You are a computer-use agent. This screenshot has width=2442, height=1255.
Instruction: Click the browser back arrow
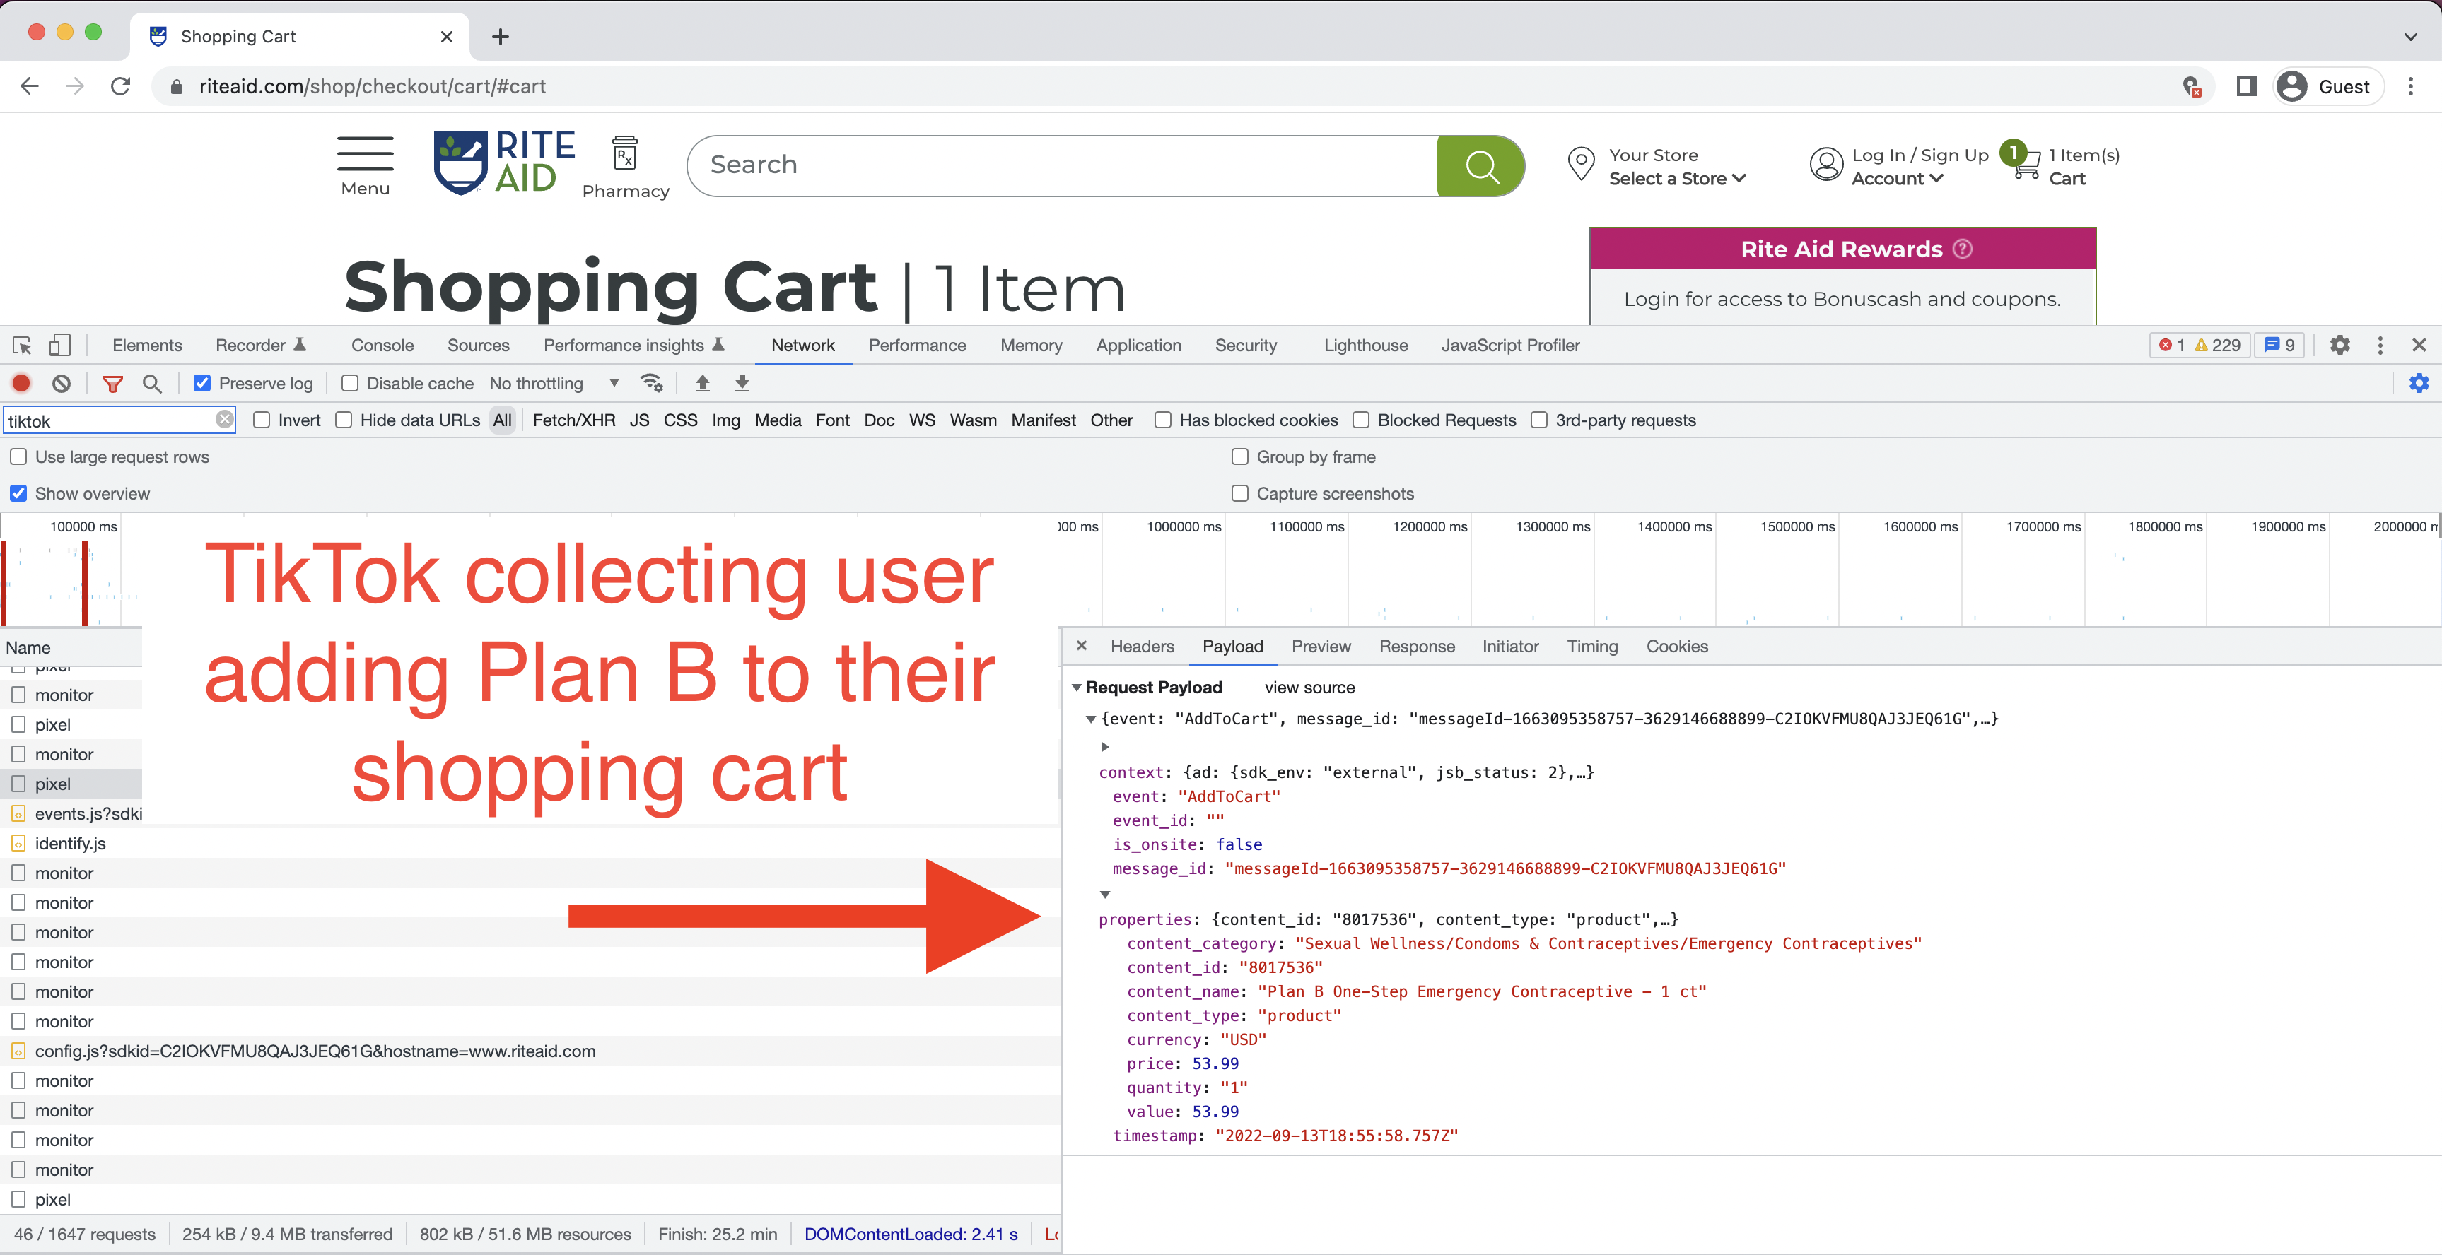pos(30,86)
